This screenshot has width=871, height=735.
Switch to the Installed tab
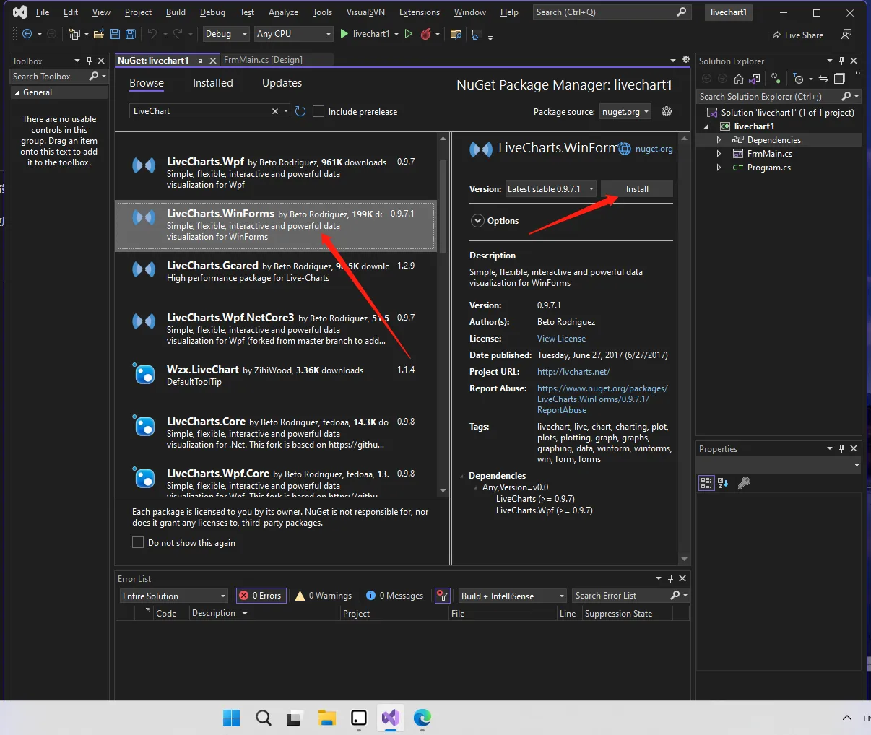212,83
